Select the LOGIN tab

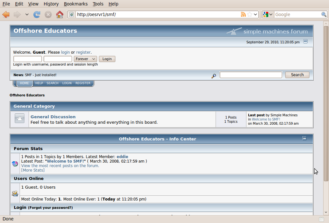pos(67,83)
